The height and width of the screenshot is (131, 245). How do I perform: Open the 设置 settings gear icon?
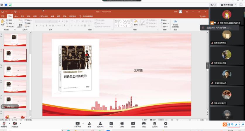[x=166, y=124]
